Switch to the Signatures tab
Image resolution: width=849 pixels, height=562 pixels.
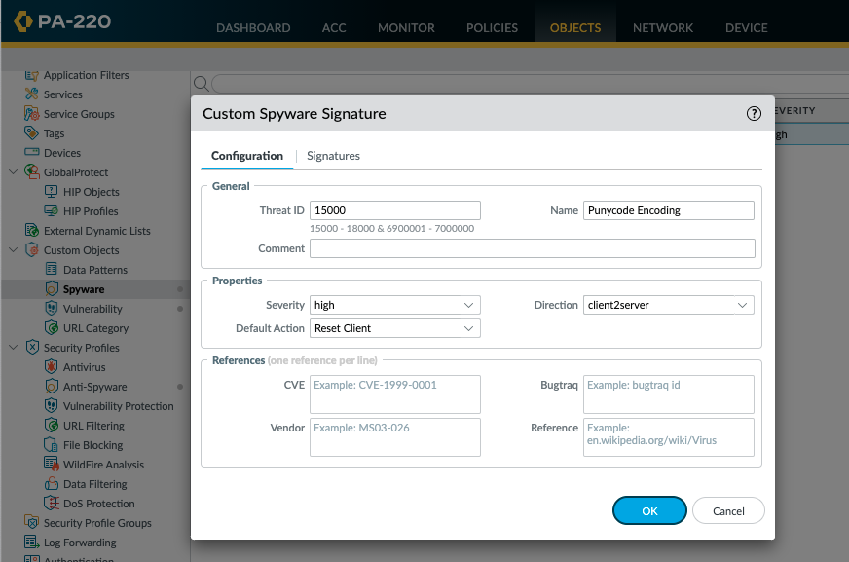333,156
